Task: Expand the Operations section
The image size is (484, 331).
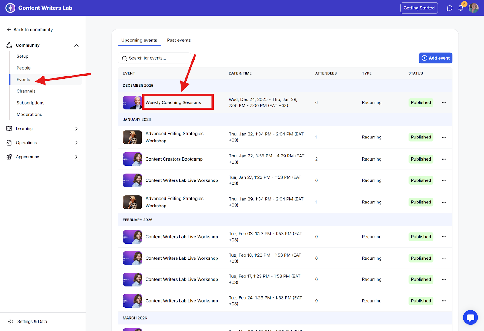Action: [76, 143]
